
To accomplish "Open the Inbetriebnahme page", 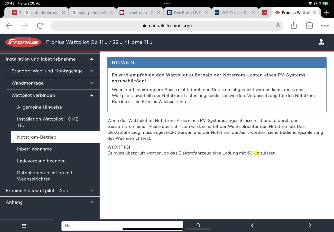I will pyautogui.click(x=34, y=149).
